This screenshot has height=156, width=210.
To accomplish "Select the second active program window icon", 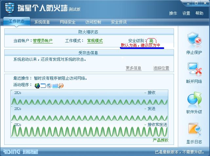I will (43, 86).
